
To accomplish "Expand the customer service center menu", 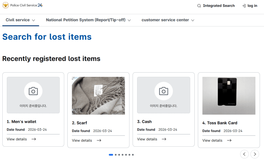I will (168, 20).
